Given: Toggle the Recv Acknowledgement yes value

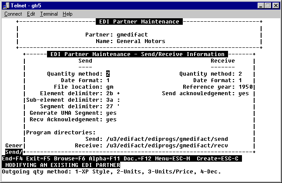Looking at the screenshot, I should [x=111, y=120].
